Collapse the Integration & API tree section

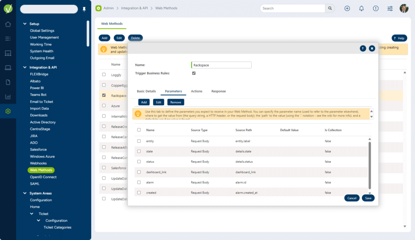(25, 67)
